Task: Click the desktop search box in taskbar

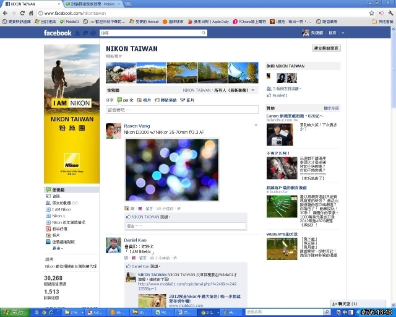Action: [285, 312]
